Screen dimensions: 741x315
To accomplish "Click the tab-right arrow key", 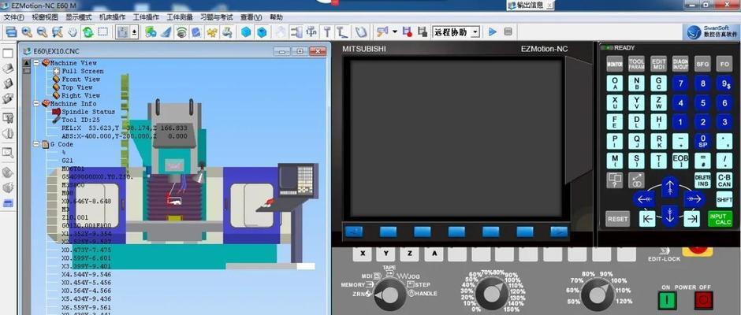I will pos(692,219).
